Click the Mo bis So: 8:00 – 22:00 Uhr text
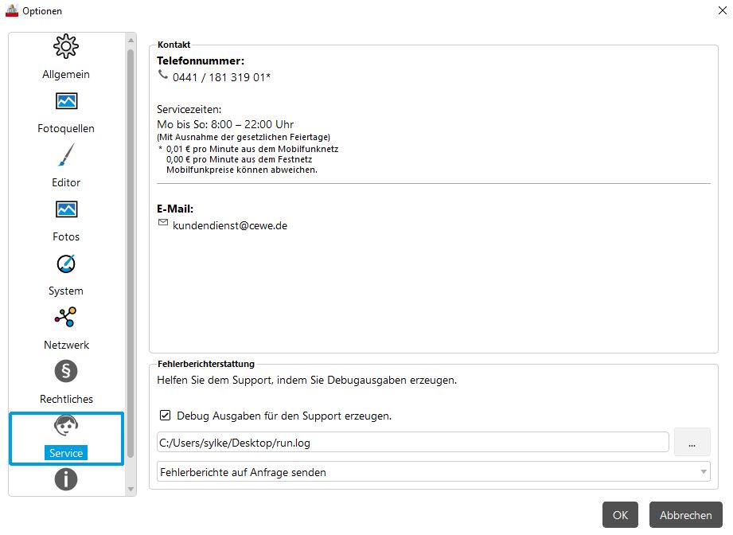733x535 pixels. pyautogui.click(x=225, y=124)
